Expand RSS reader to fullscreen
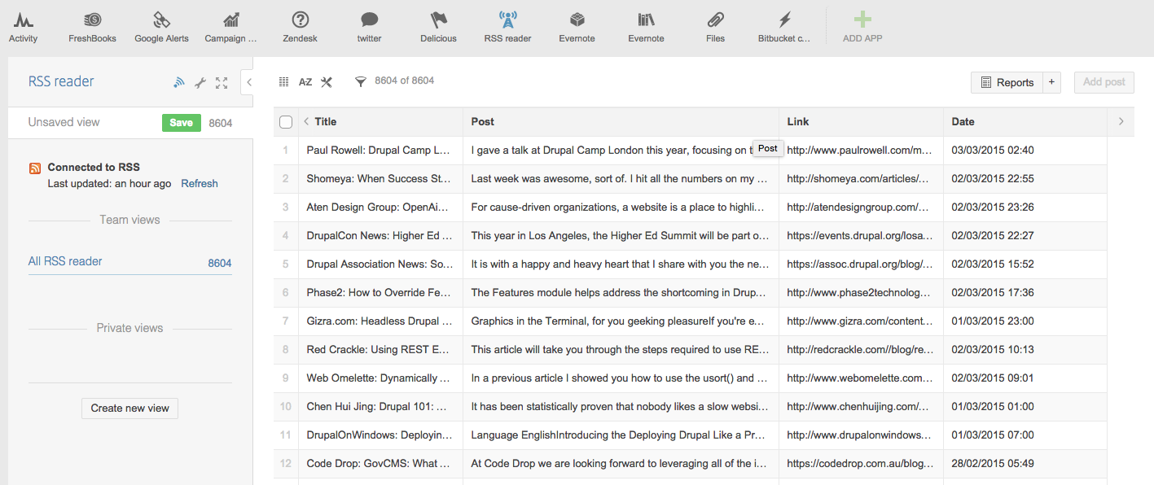1154x485 pixels. pos(222,82)
